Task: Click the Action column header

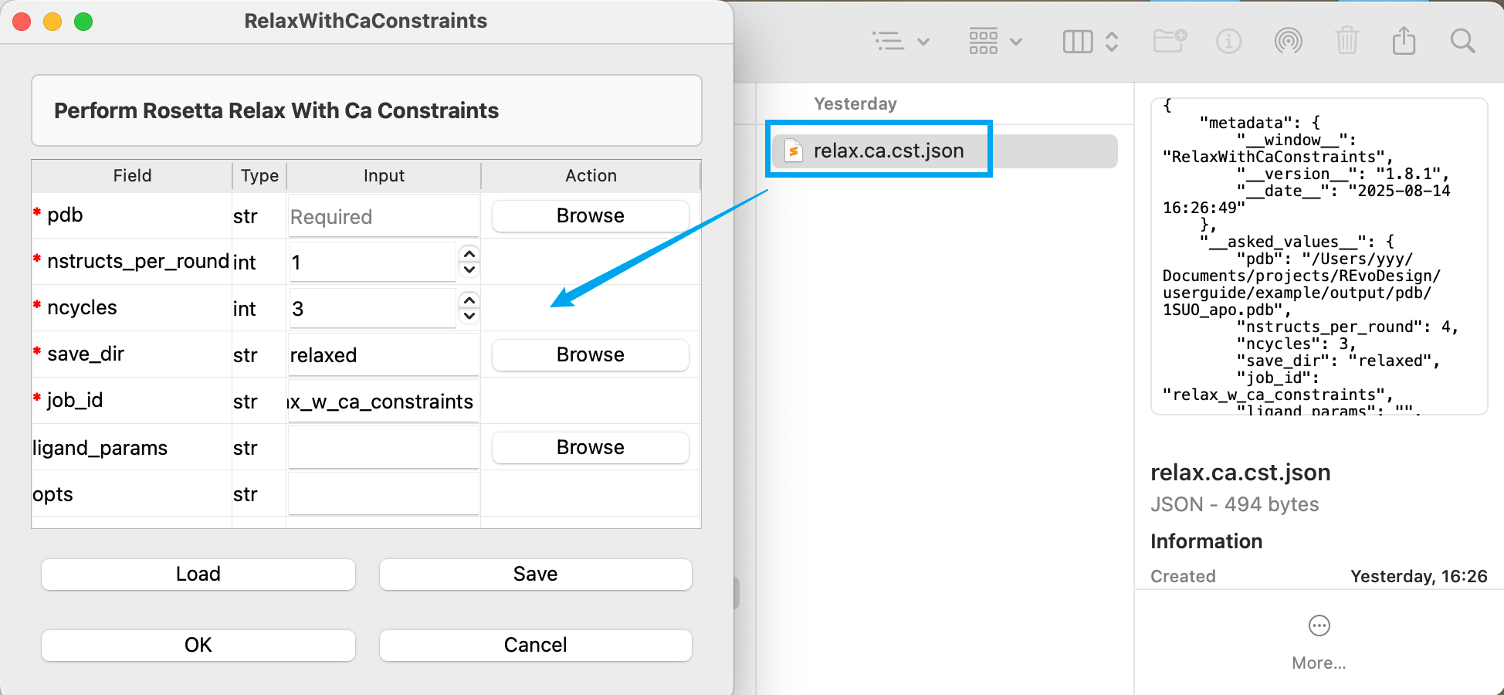Action: coord(591,176)
